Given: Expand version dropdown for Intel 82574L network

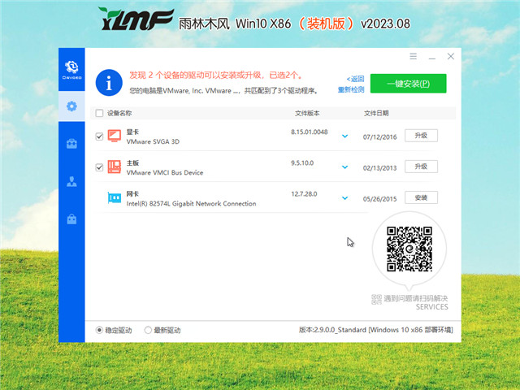Looking at the screenshot, I should pyautogui.click(x=344, y=198).
